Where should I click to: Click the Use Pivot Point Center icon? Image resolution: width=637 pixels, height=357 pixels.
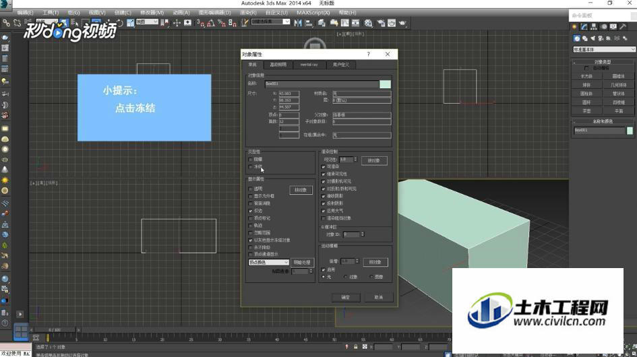165,23
